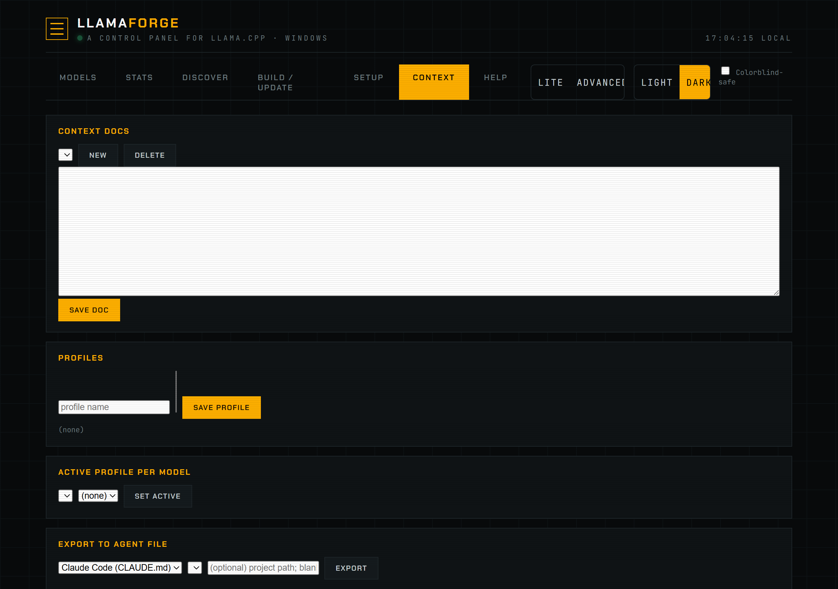The image size is (838, 589).
Task: Choose the Dark theme
Action: [x=695, y=82]
